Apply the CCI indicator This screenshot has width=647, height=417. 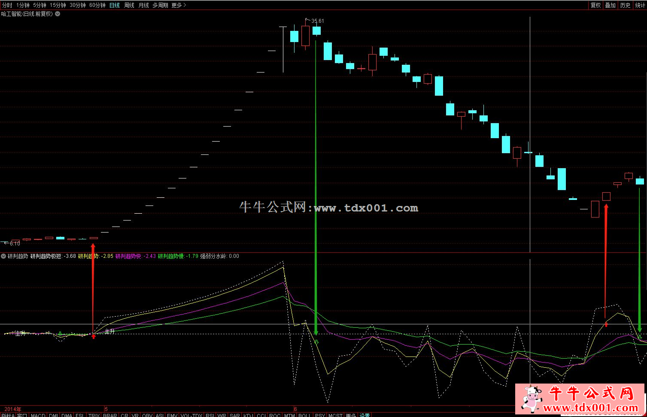coord(261,415)
